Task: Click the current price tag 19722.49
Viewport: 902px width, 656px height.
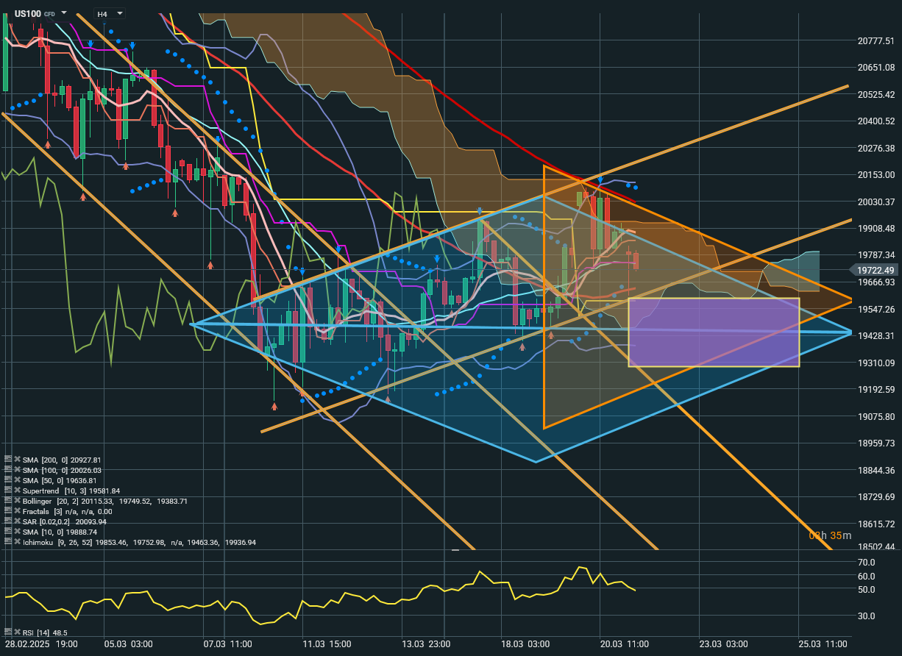Action: [875, 270]
